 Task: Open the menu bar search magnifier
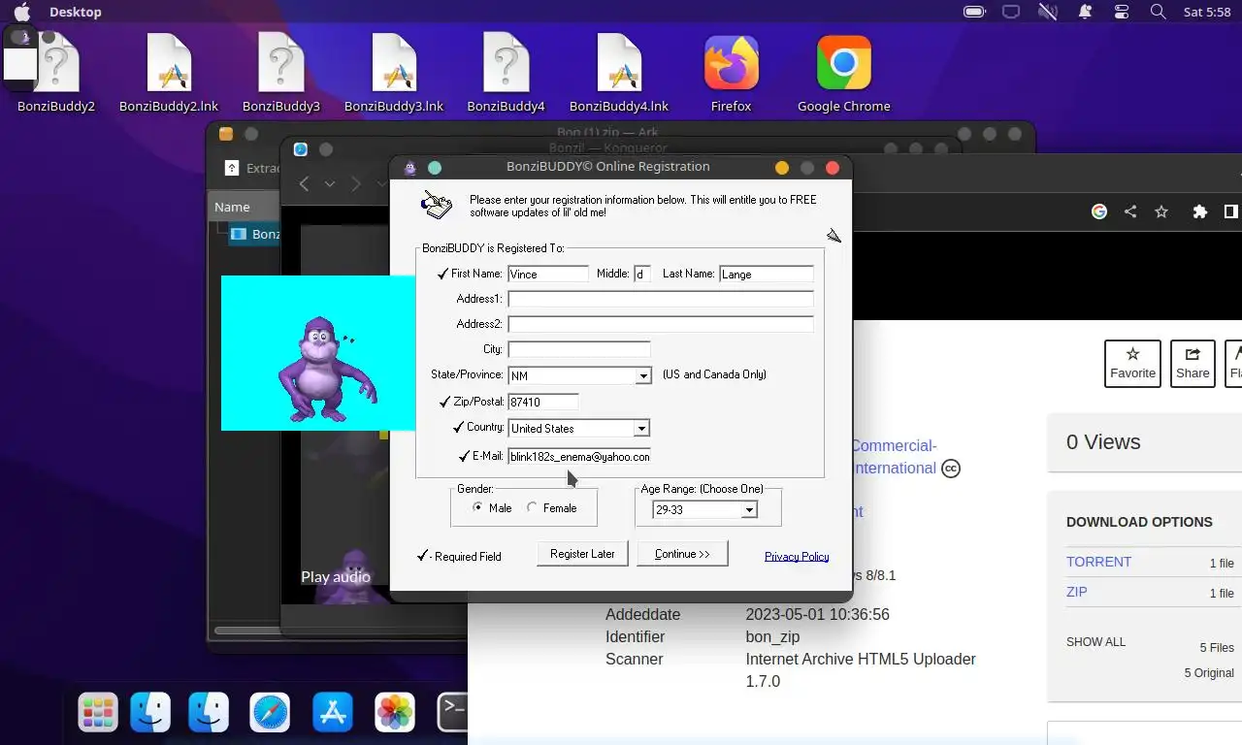click(1158, 12)
